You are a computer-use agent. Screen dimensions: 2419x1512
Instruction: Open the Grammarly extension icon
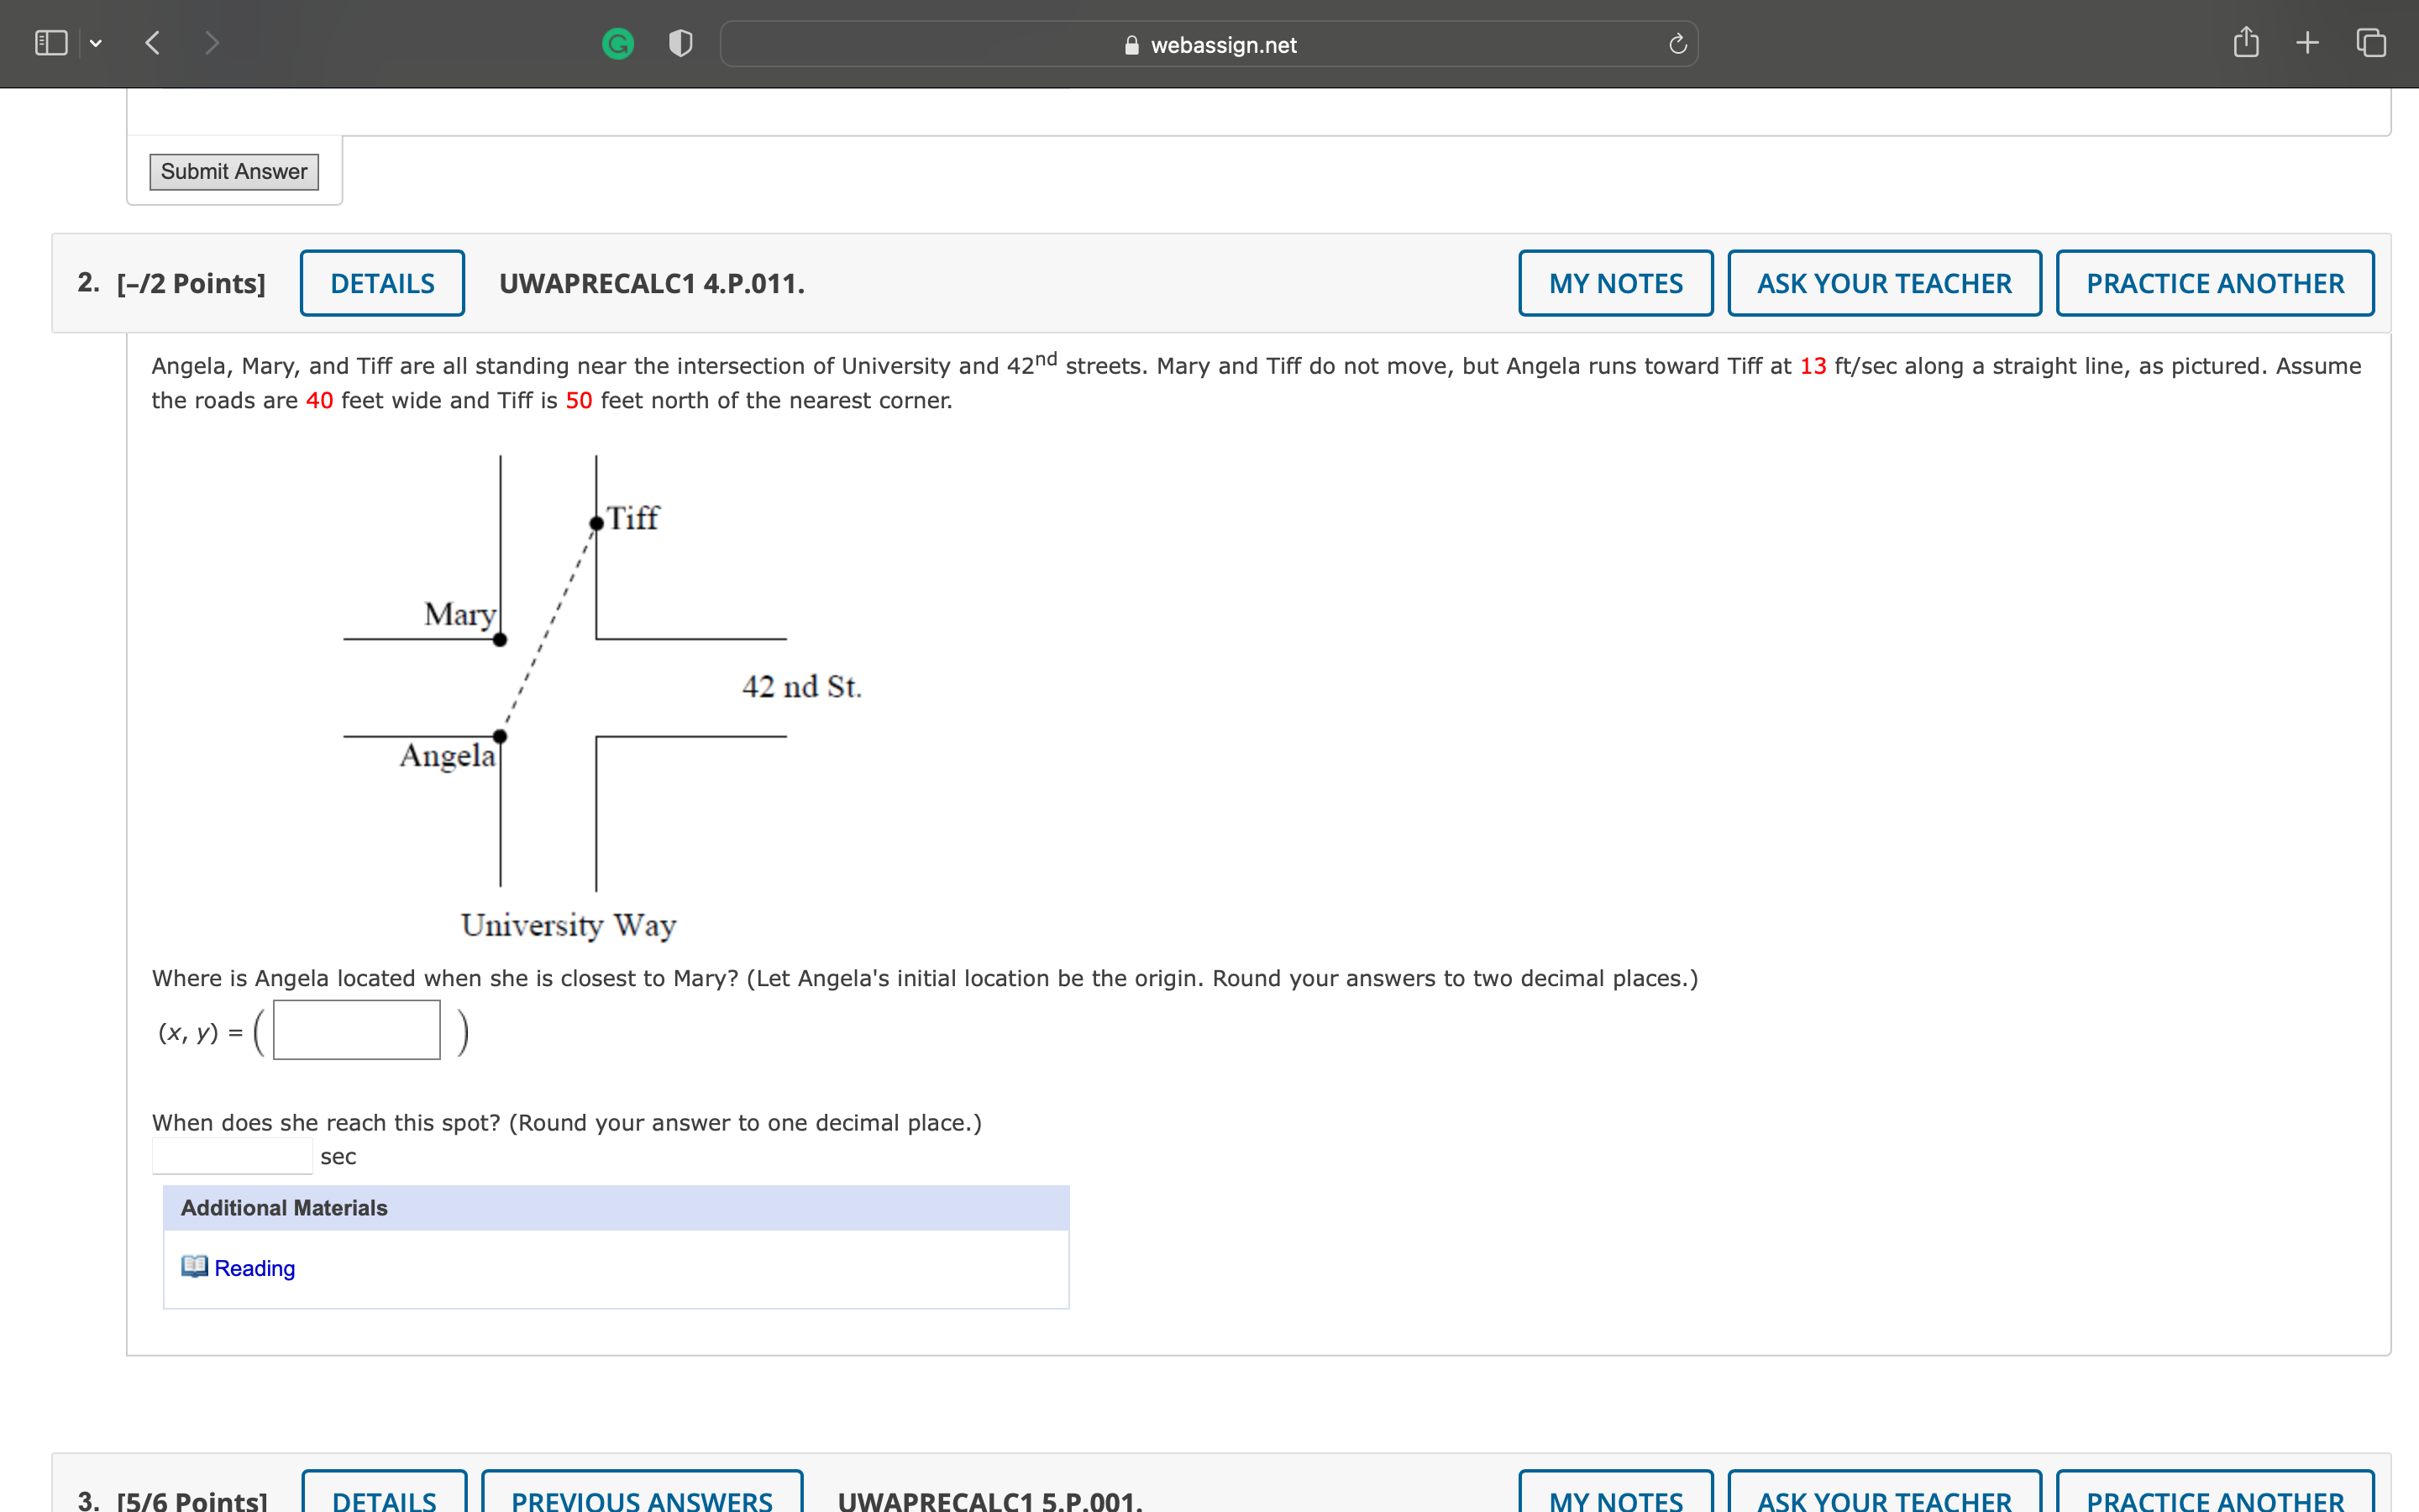pyautogui.click(x=617, y=43)
